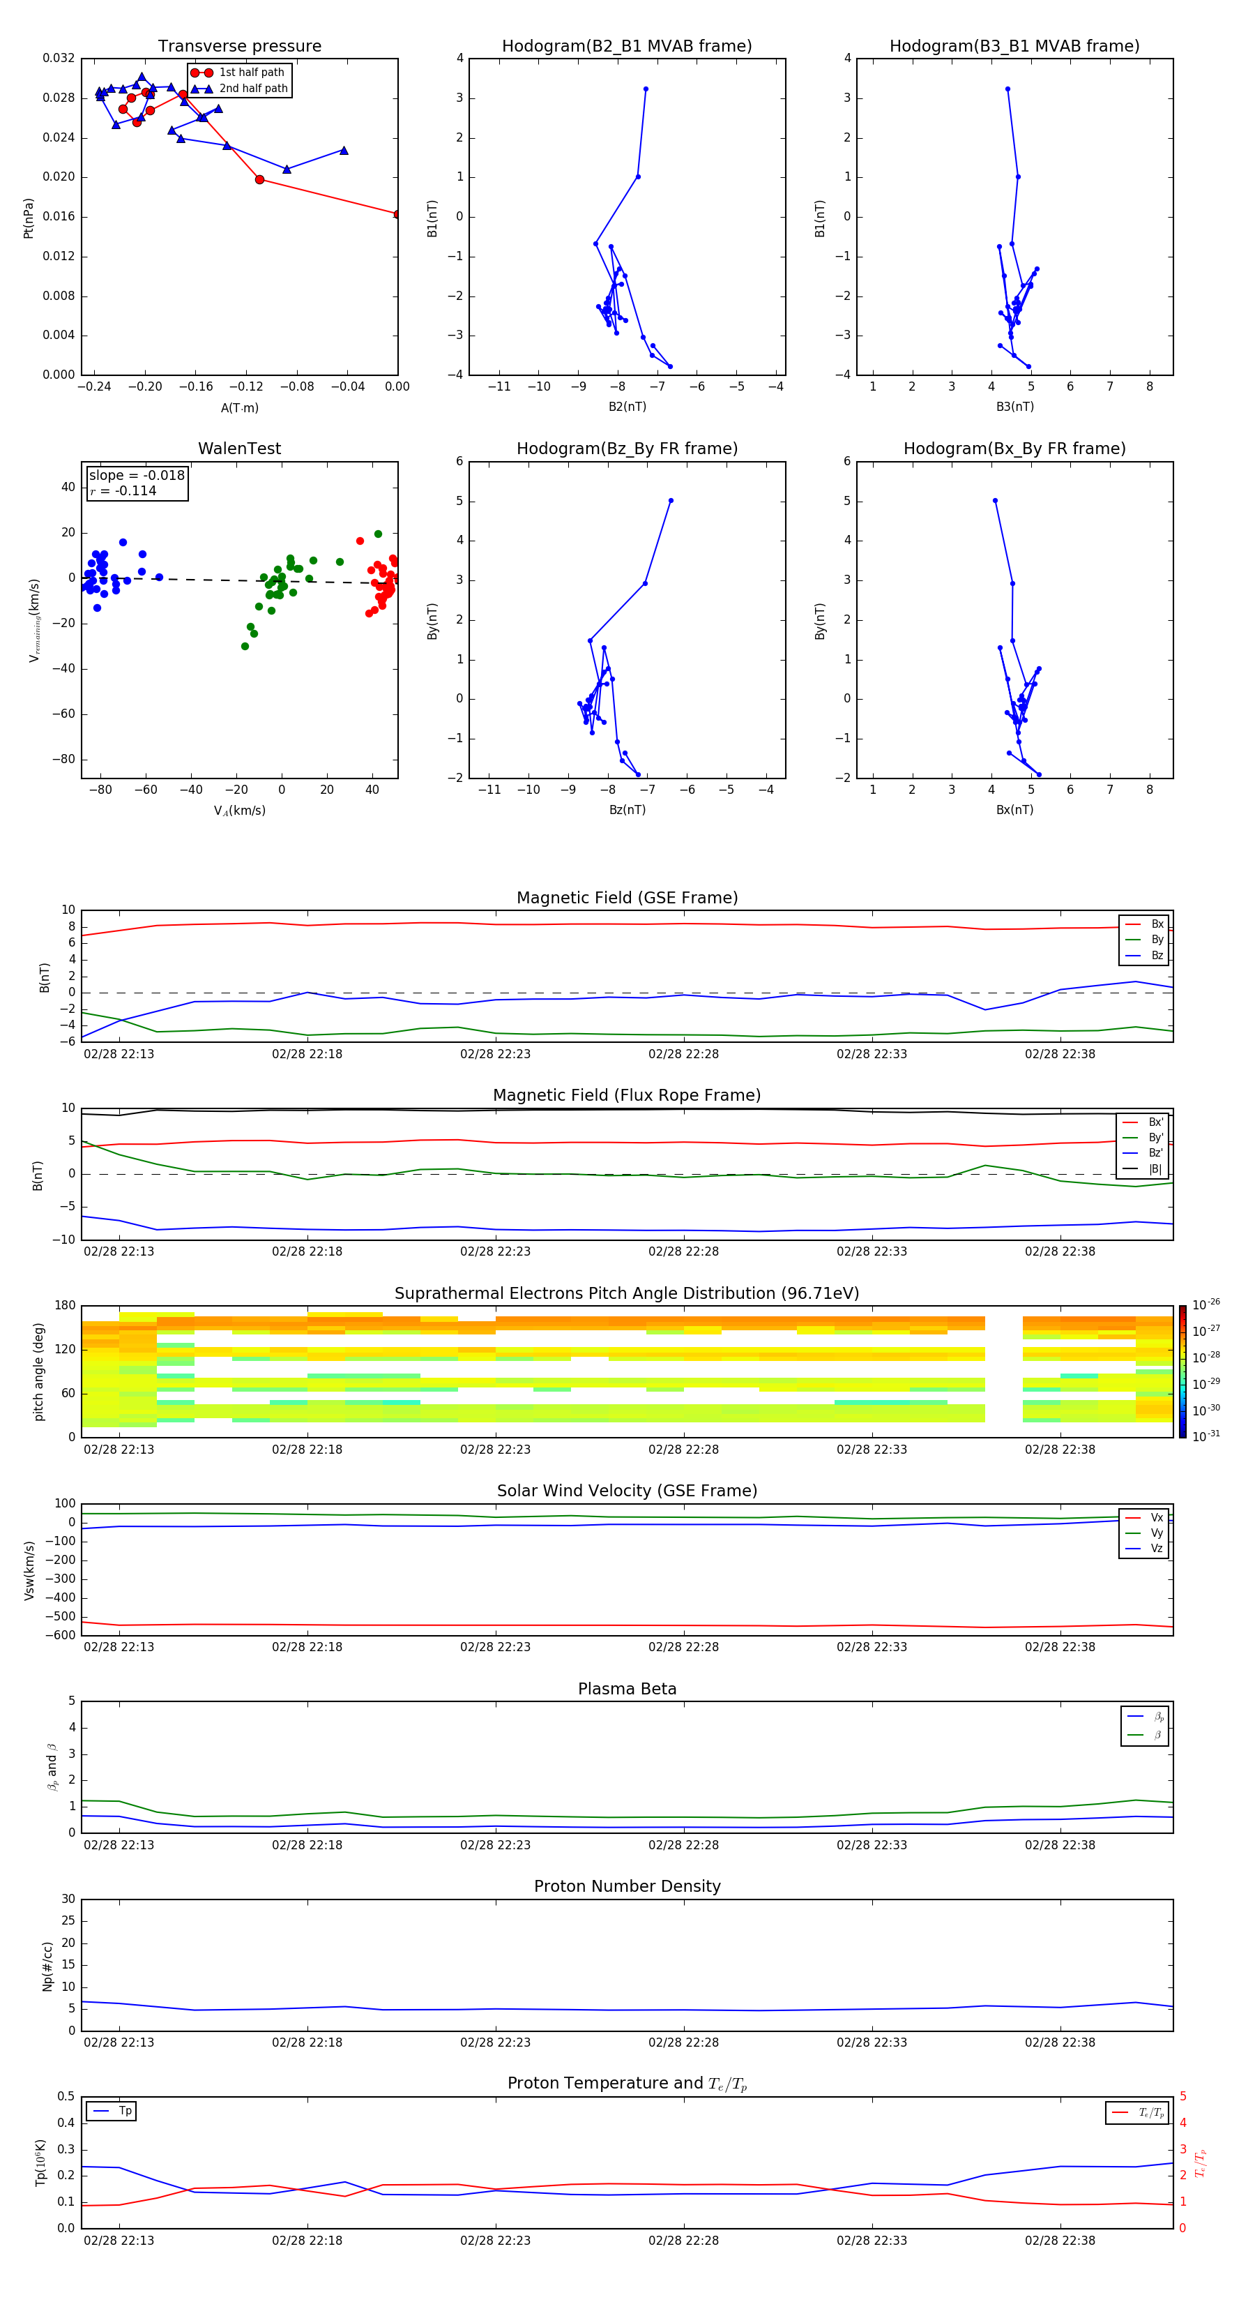Click the "Magnetic Field (GSE Frame)" title
The image size is (1255, 2302).
(x=627, y=898)
